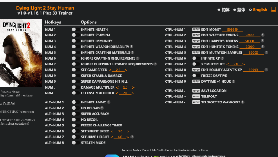Apply Edit Watcher Tokens
The height and width of the screenshot is (157, 278).
click(196, 35)
